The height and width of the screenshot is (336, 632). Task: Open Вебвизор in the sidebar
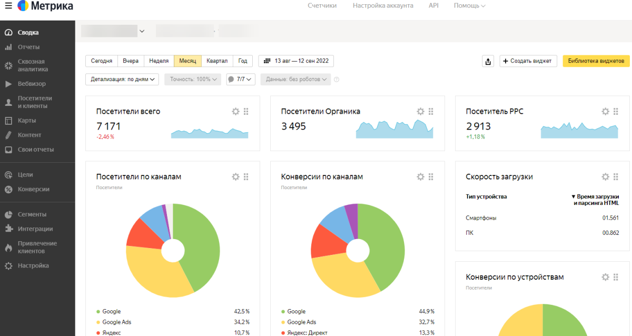(x=32, y=84)
